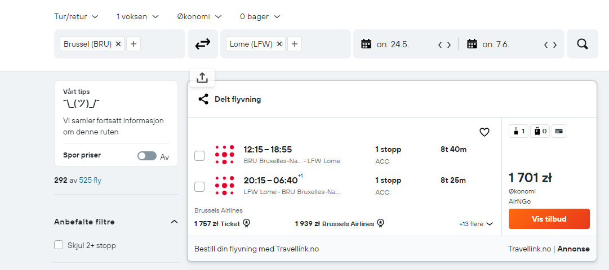The width and height of the screenshot is (609, 270).
Task: Select checkbox for 12:15 – 18:55 flight
Action: point(199,156)
